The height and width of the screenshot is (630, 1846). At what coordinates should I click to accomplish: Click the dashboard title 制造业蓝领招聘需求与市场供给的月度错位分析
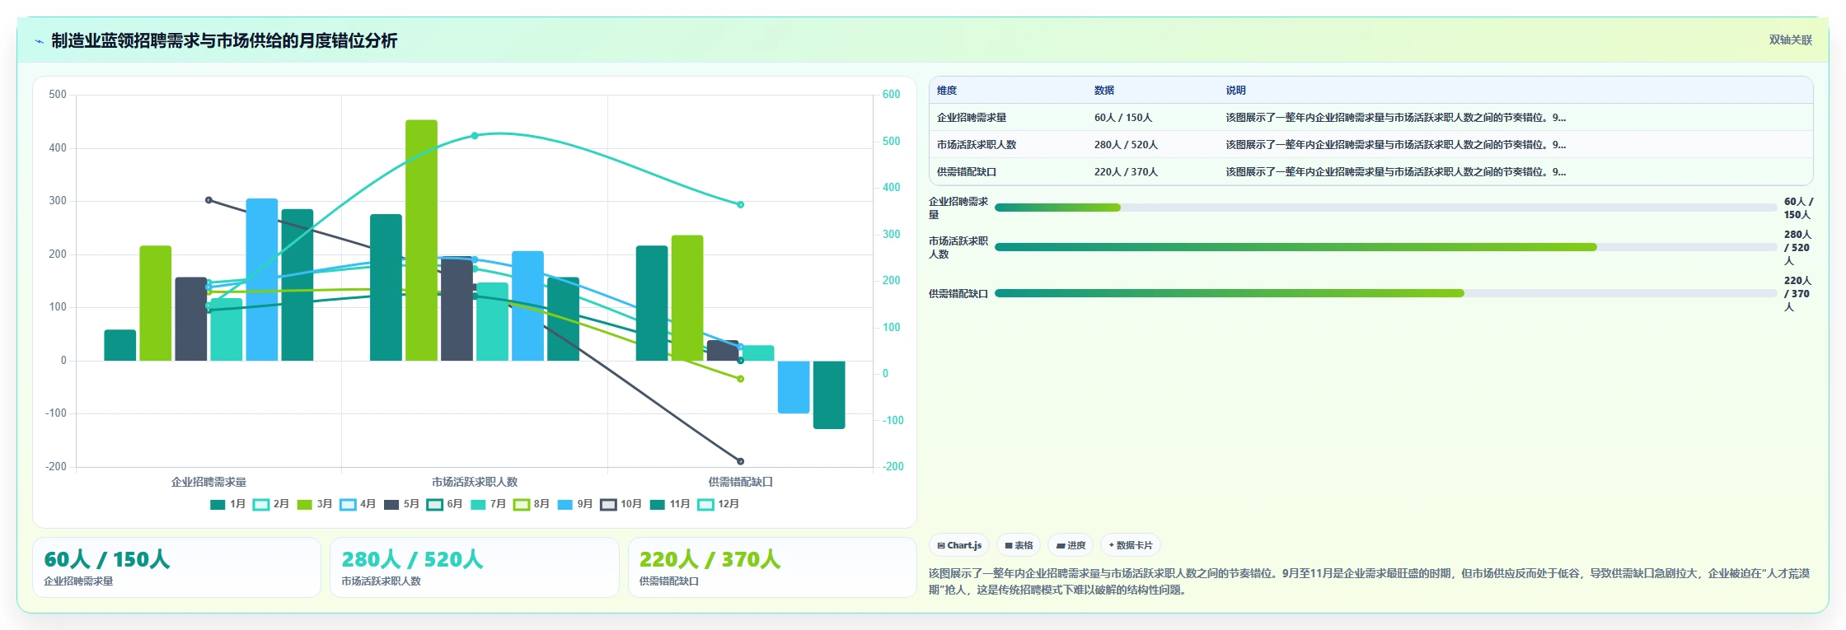pyautogui.click(x=224, y=41)
